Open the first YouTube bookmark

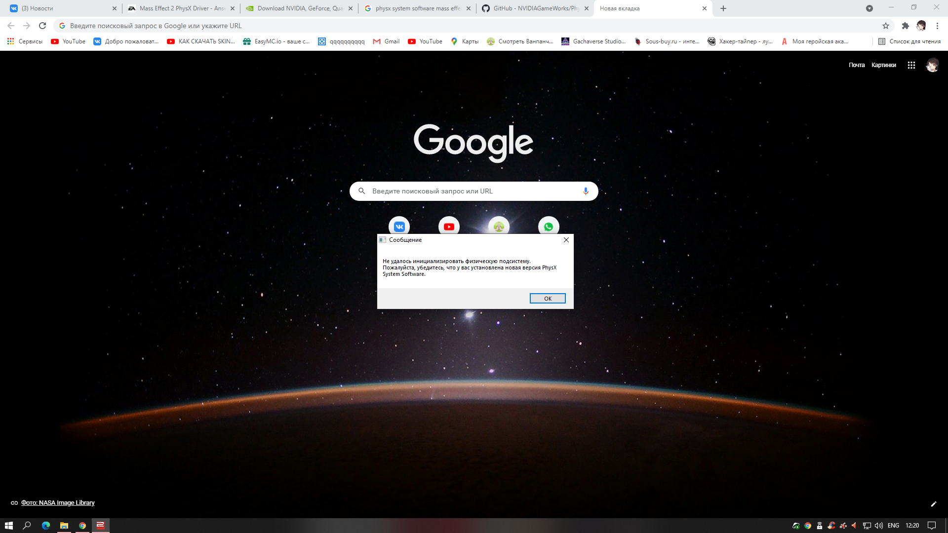click(x=68, y=41)
